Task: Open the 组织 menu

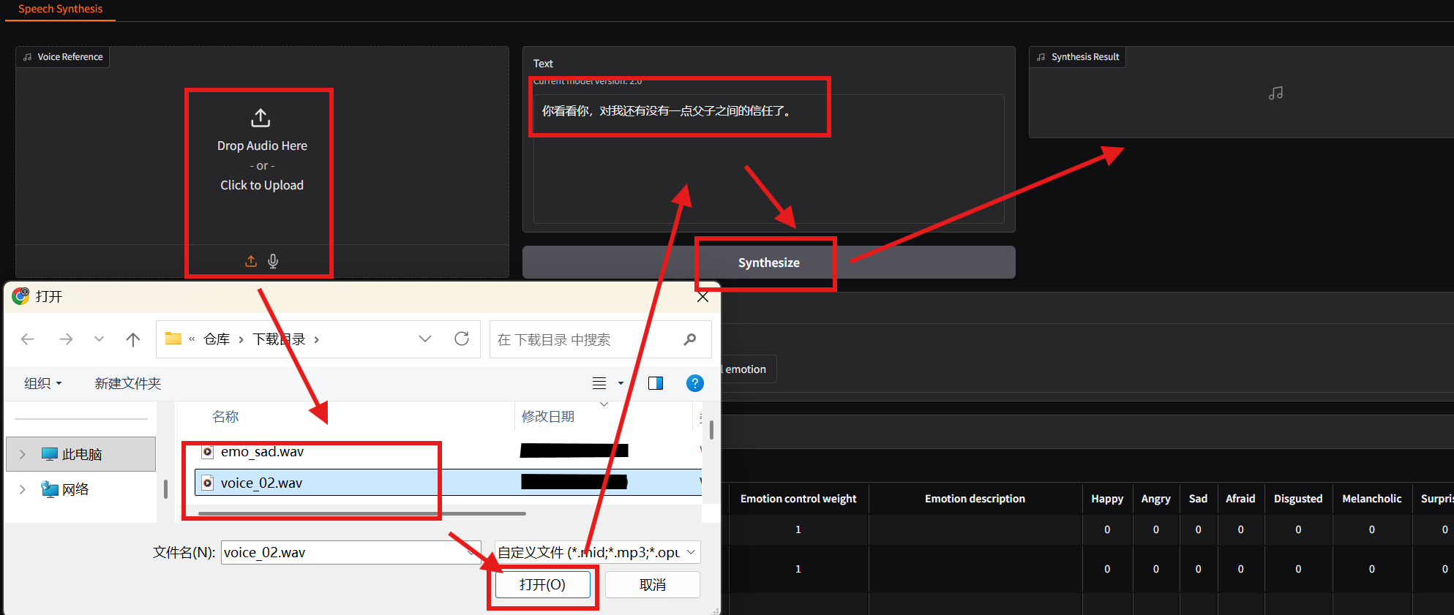Action: [x=42, y=383]
